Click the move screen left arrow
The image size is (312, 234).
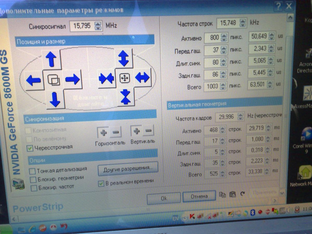coord(33,80)
